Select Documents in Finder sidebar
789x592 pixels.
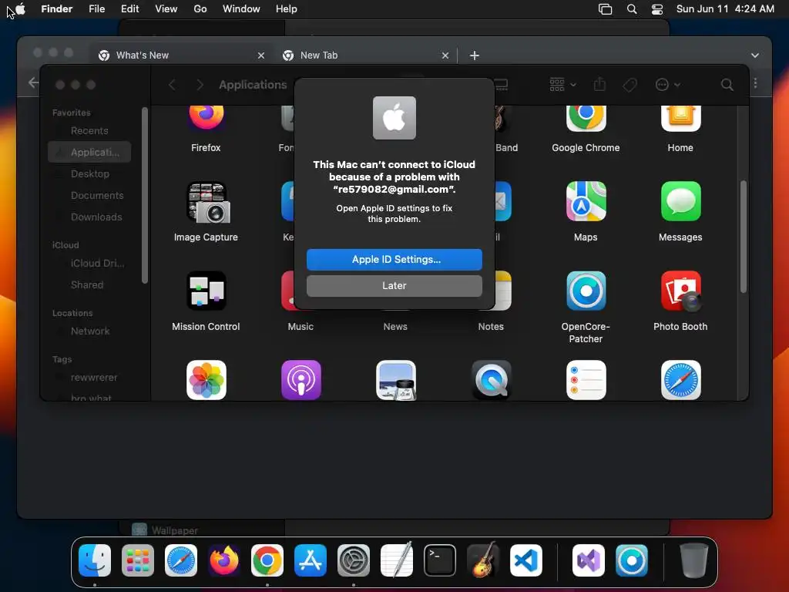[x=89, y=195]
